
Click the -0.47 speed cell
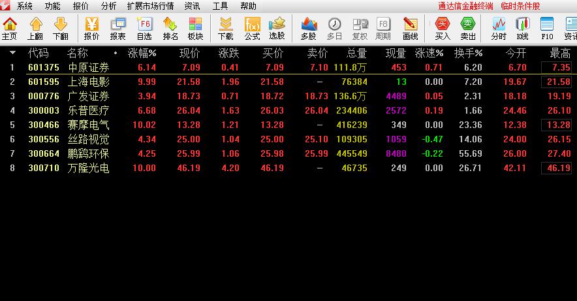(x=432, y=139)
